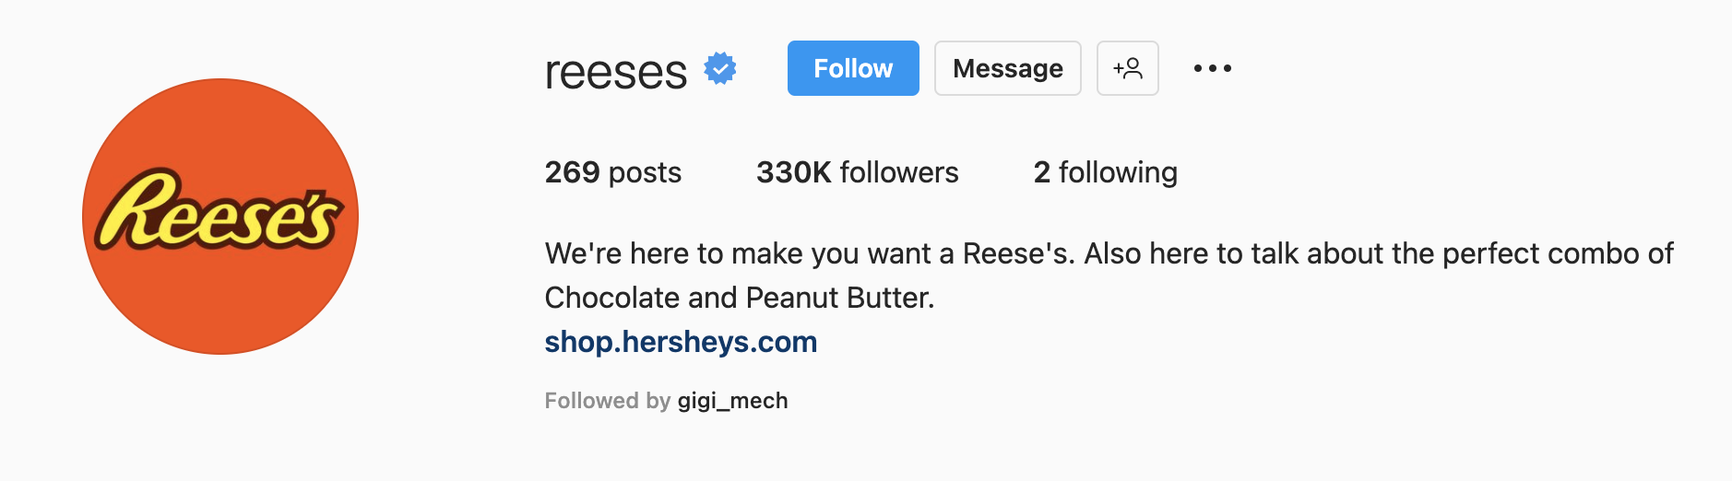The image size is (1732, 481).
Task: Open the 2 following list
Action: point(1105,172)
